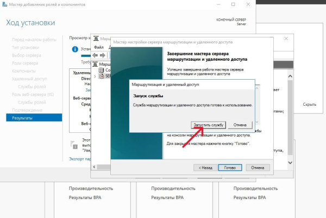
Task: Click Скрыть on the right panel
Action: tap(309, 104)
